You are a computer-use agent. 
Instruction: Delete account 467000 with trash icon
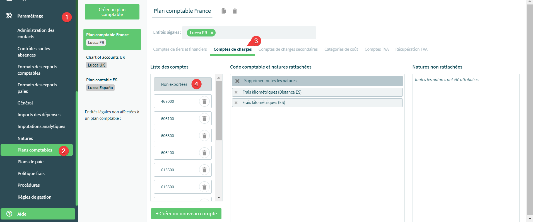point(204,101)
